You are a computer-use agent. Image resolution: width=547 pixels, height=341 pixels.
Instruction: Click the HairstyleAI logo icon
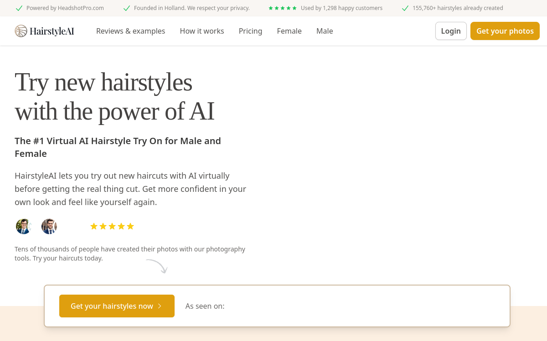click(20, 31)
